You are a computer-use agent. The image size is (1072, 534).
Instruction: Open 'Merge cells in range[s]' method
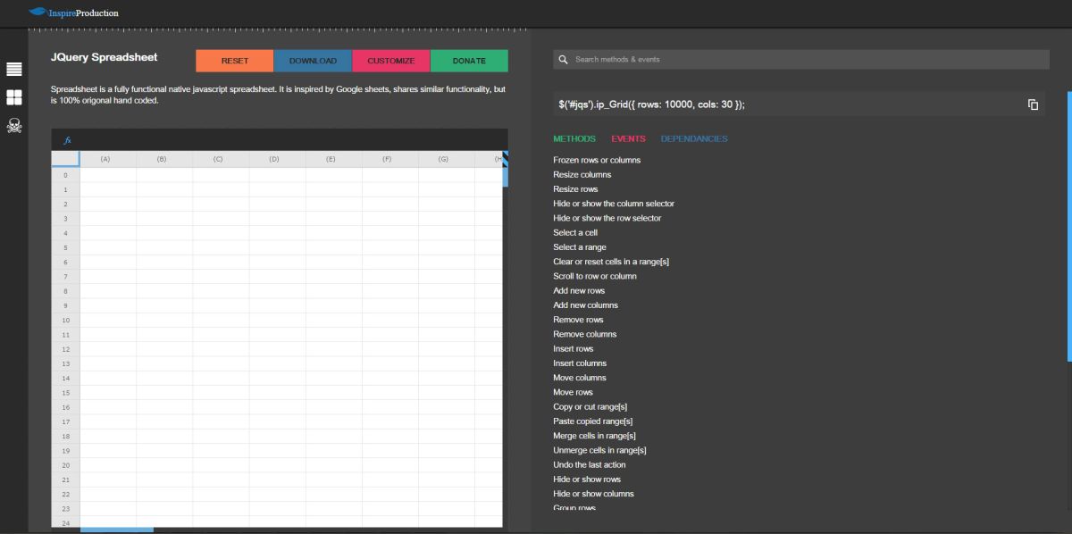594,436
